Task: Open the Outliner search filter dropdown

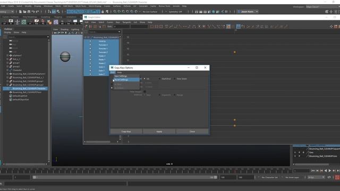Action: 48,37
